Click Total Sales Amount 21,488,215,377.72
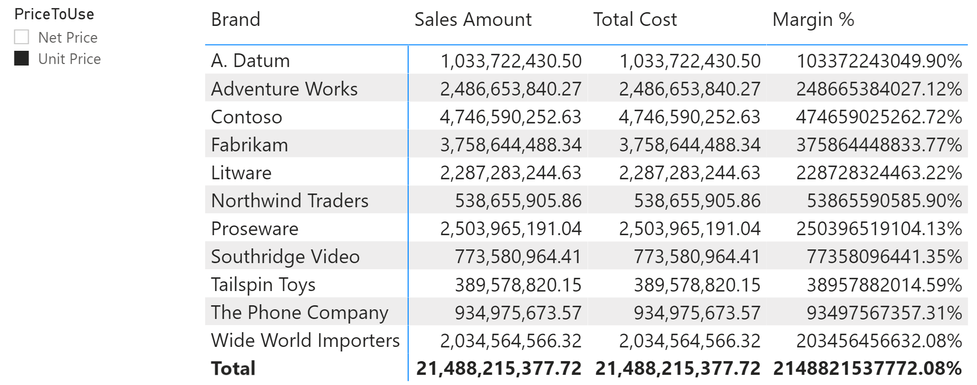 click(499, 368)
